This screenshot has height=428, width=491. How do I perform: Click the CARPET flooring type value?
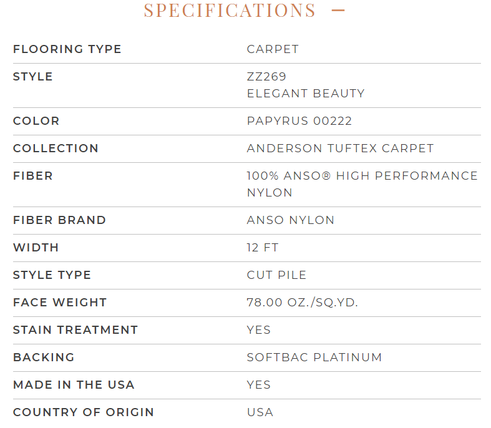click(273, 49)
